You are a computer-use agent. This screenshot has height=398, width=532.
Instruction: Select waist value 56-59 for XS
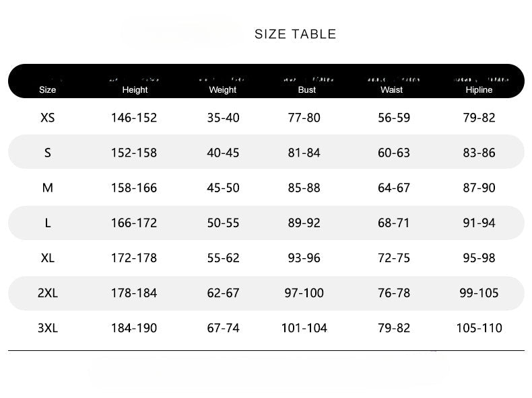pos(394,118)
